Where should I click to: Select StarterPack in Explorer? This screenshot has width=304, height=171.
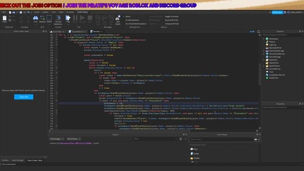point(274,63)
